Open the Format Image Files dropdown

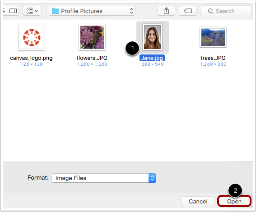(x=104, y=178)
